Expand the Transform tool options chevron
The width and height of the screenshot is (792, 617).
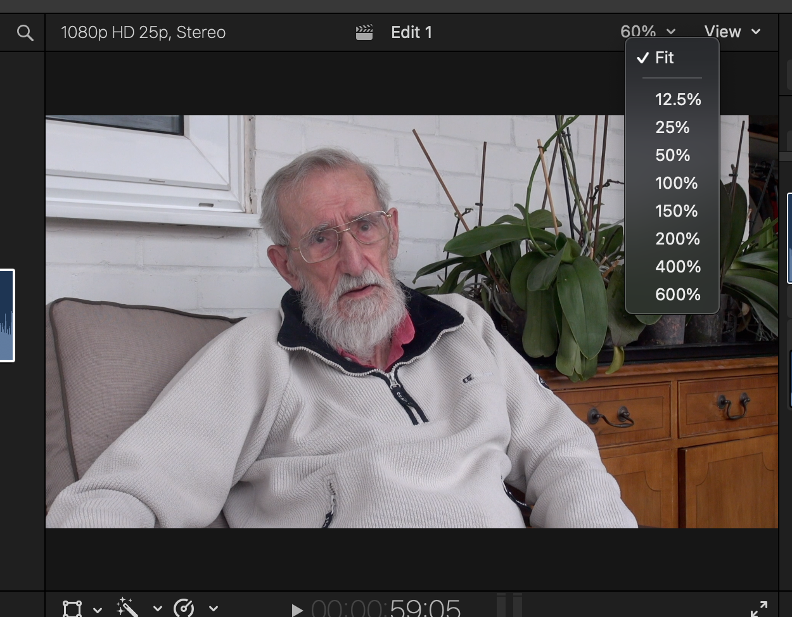pos(98,609)
